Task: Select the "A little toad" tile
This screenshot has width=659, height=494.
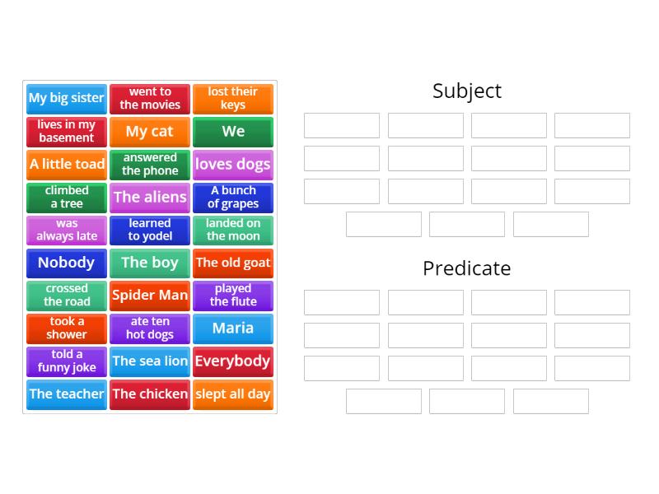Action: click(x=66, y=165)
